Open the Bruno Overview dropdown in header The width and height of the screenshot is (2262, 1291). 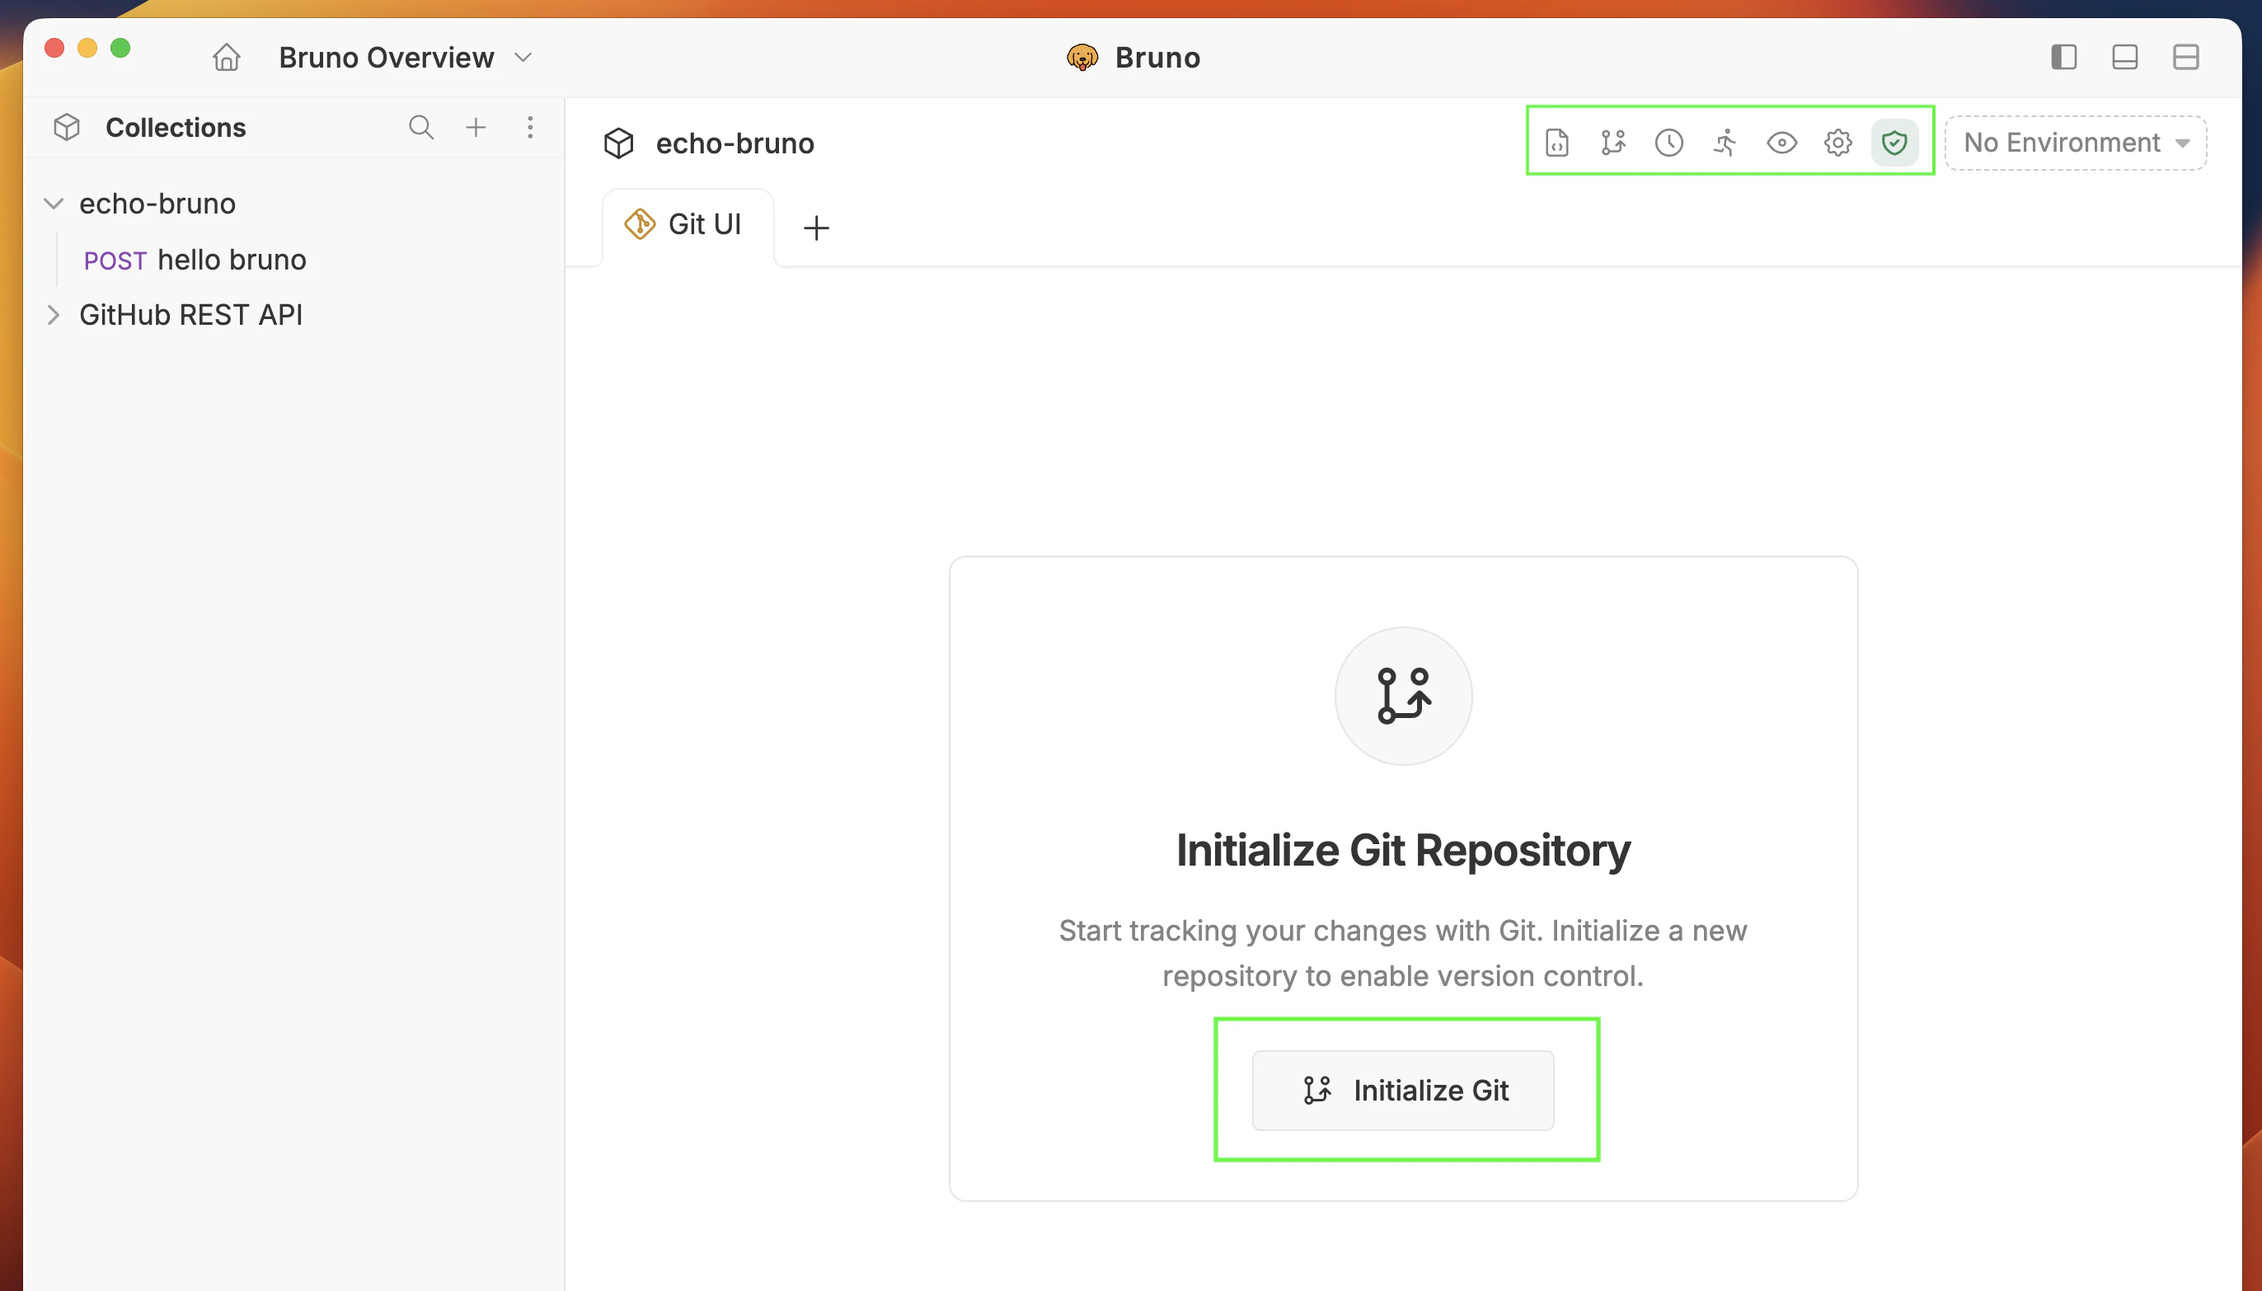point(522,57)
